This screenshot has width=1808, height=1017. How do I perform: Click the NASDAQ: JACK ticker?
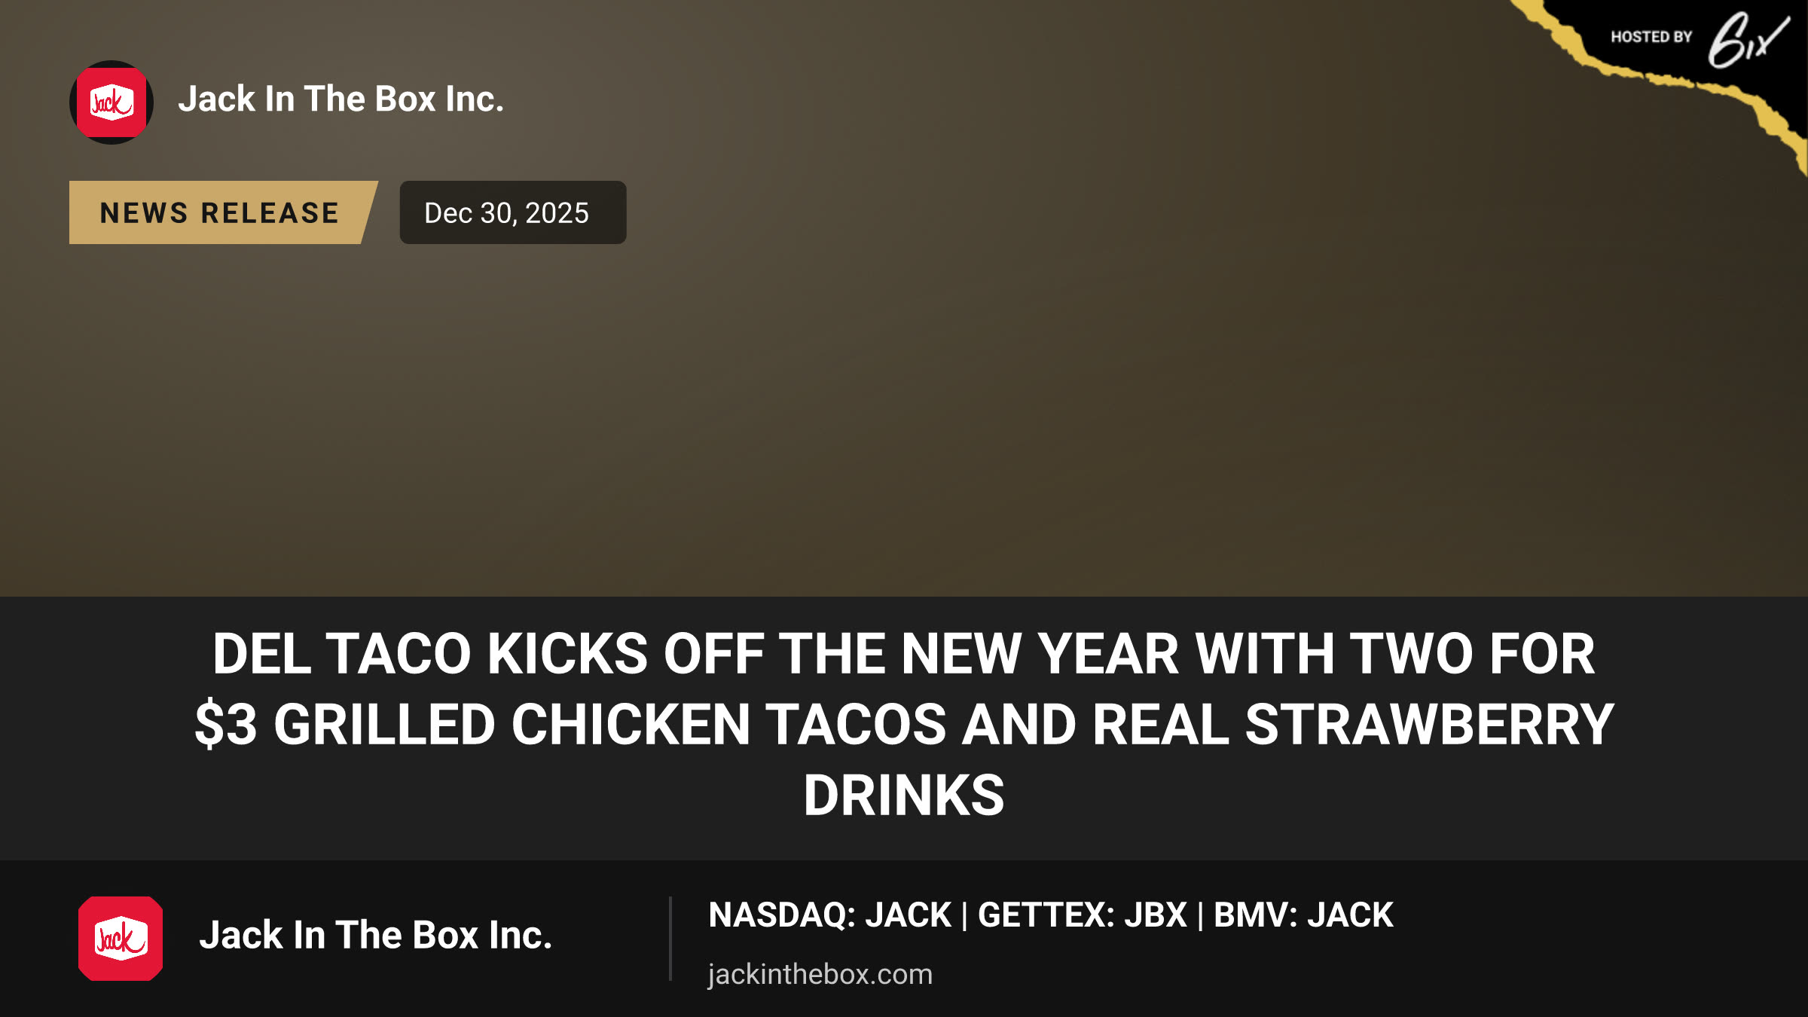coord(829,915)
